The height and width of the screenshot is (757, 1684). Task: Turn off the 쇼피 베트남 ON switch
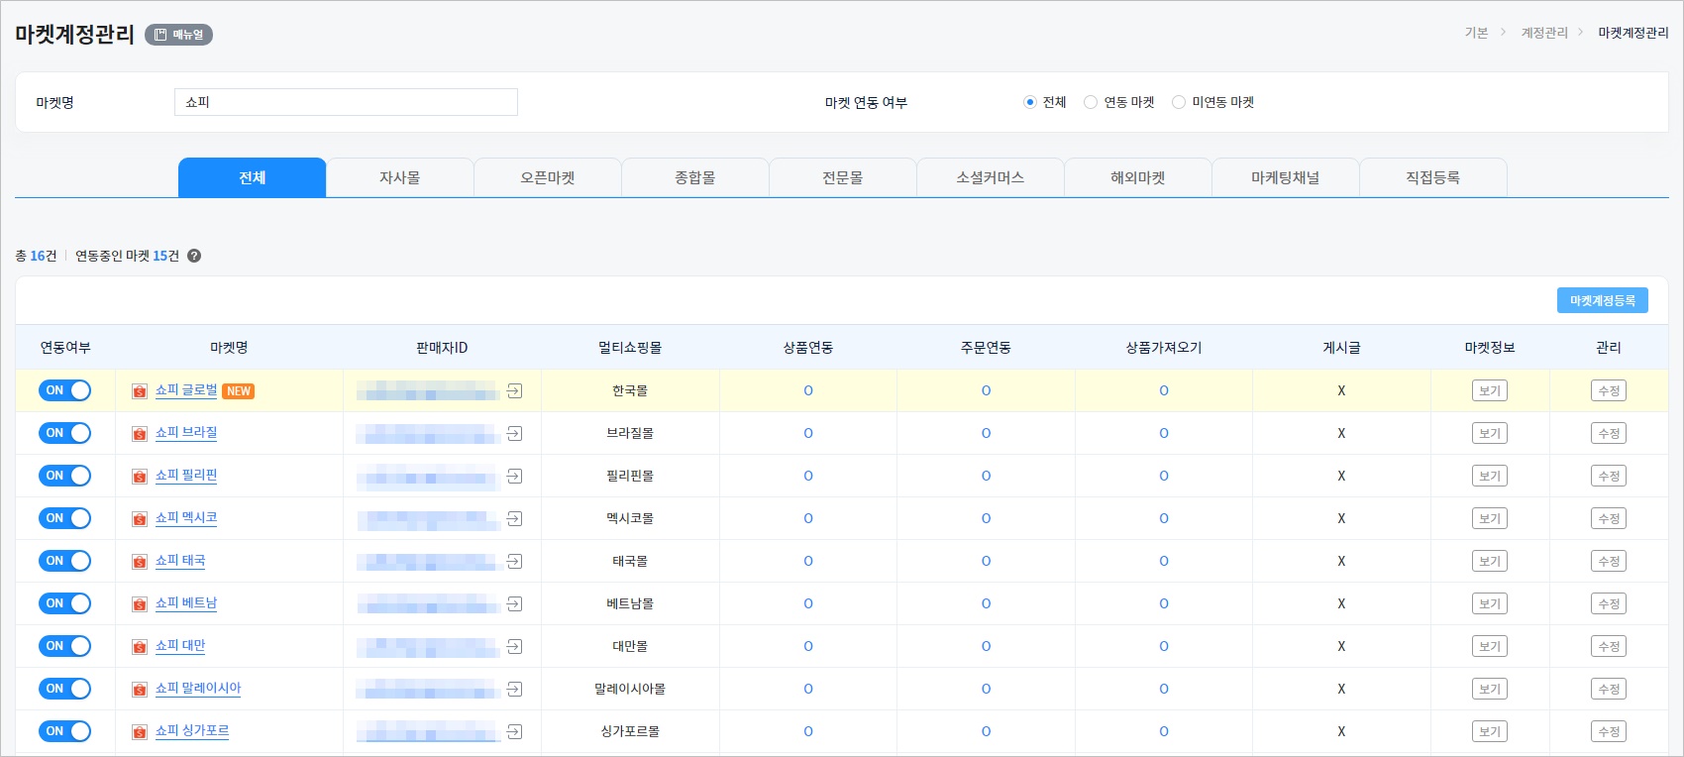(65, 603)
